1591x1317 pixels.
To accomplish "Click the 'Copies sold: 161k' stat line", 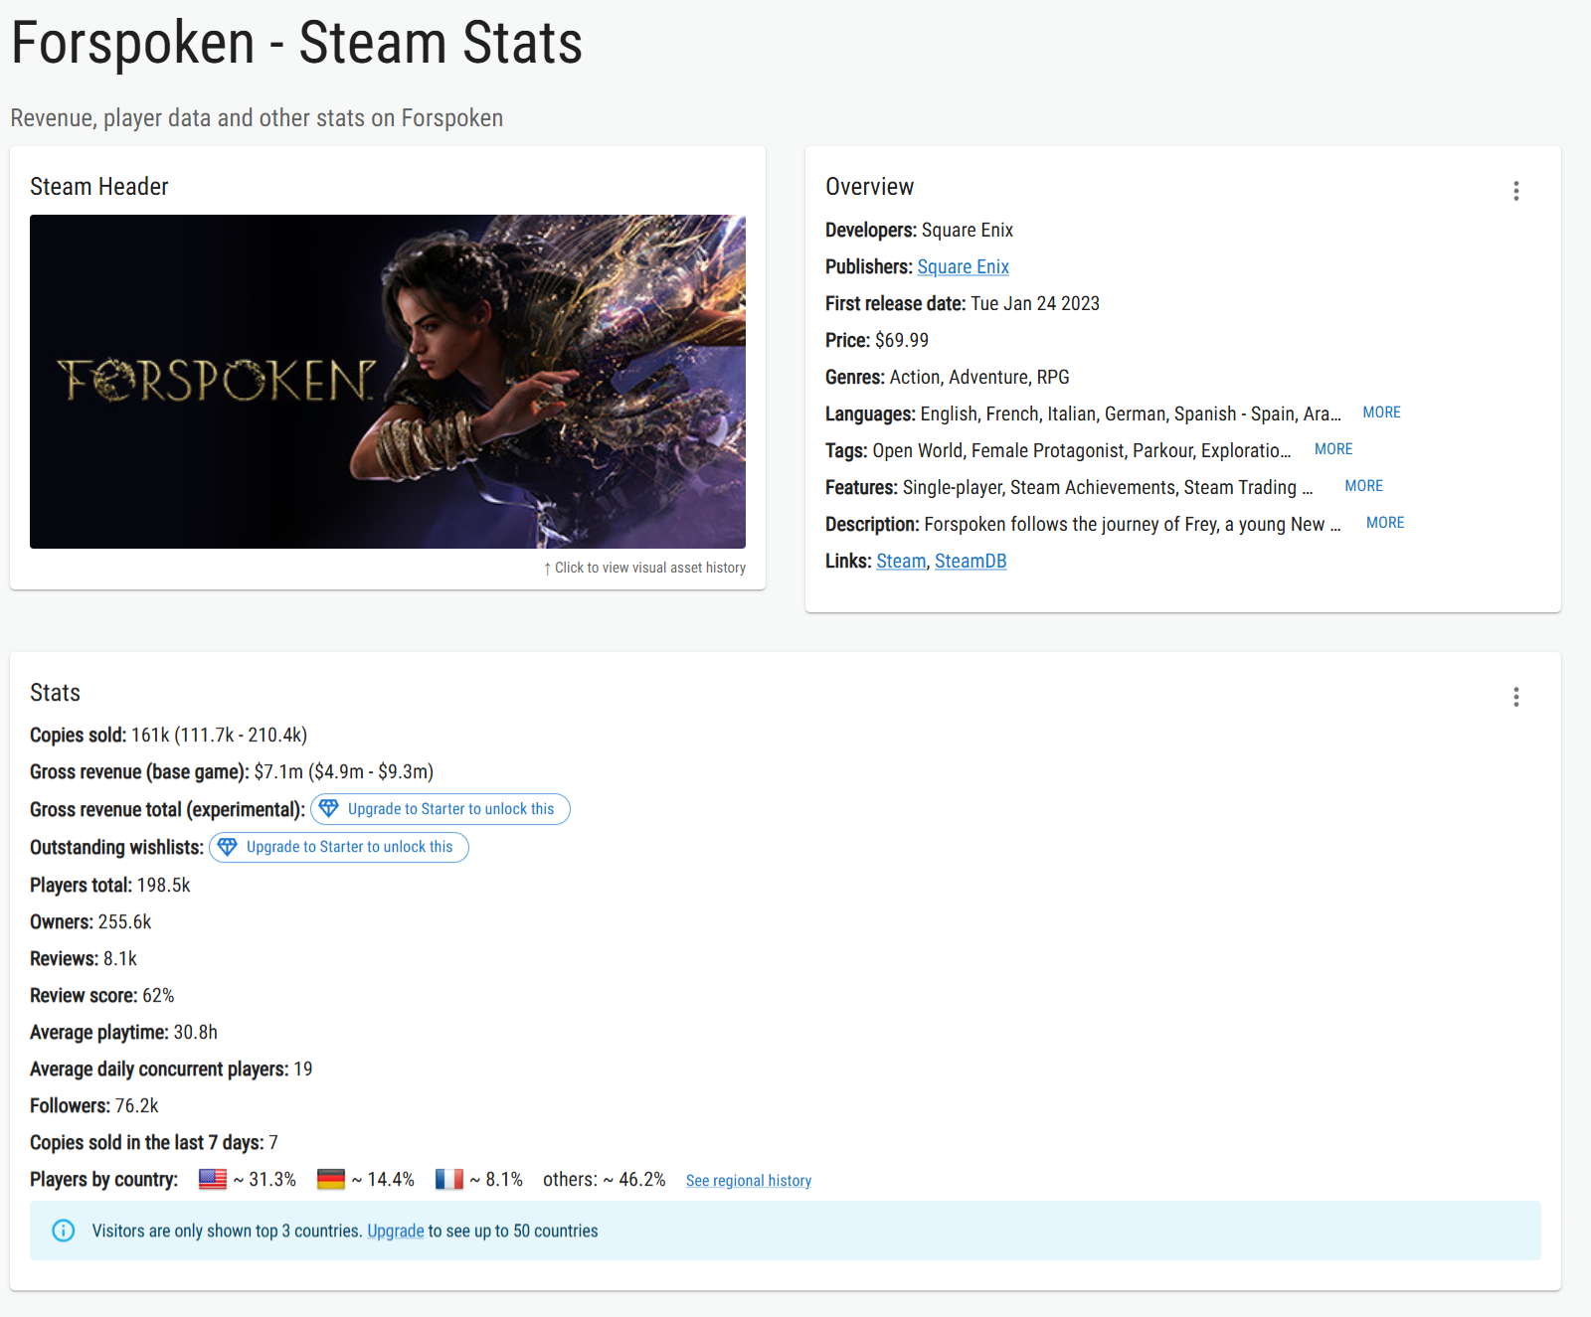I will pyautogui.click(x=168, y=735).
